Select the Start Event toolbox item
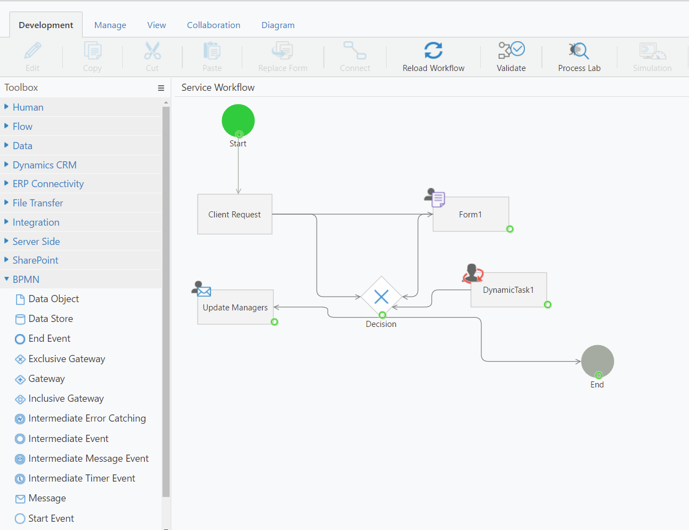 tap(45, 518)
